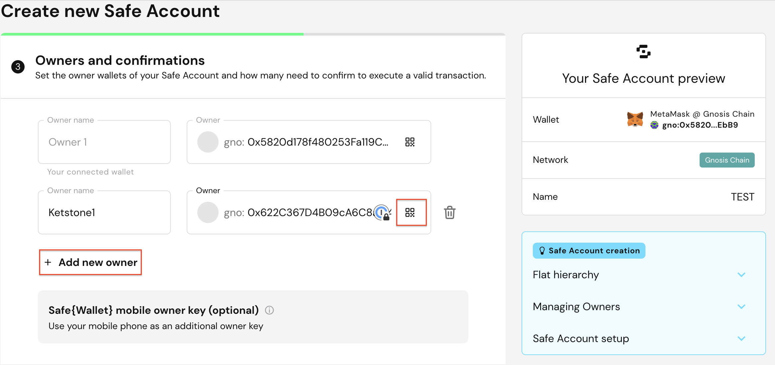The height and width of the screenshot is (365, 775).
Task: Expand the Safe Account setup section
Action: (x=741, y=339)
